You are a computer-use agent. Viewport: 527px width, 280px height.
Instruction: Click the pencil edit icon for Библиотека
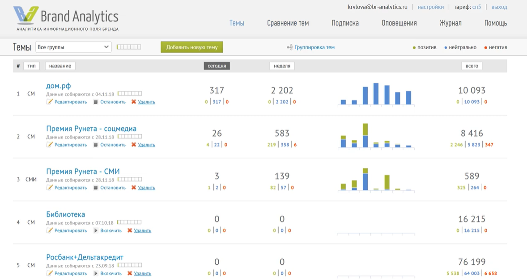[x=49, y=230]
